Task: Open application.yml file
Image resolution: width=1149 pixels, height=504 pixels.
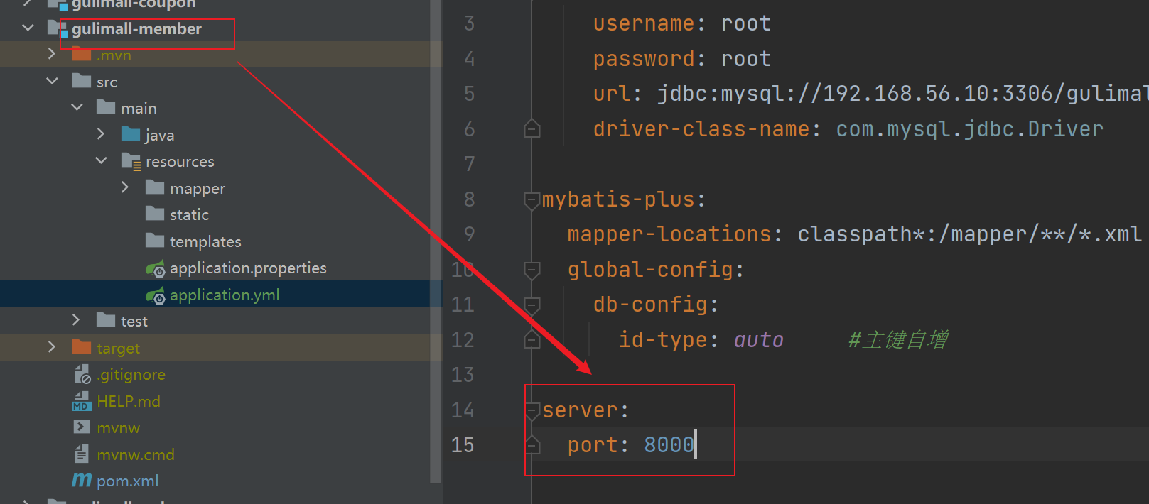Action: [225, 295]
